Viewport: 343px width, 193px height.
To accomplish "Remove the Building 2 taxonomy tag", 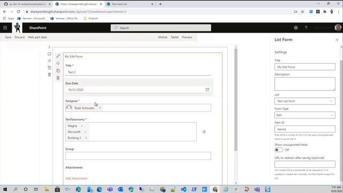I will pyautogui.click(x=86, y=138).
